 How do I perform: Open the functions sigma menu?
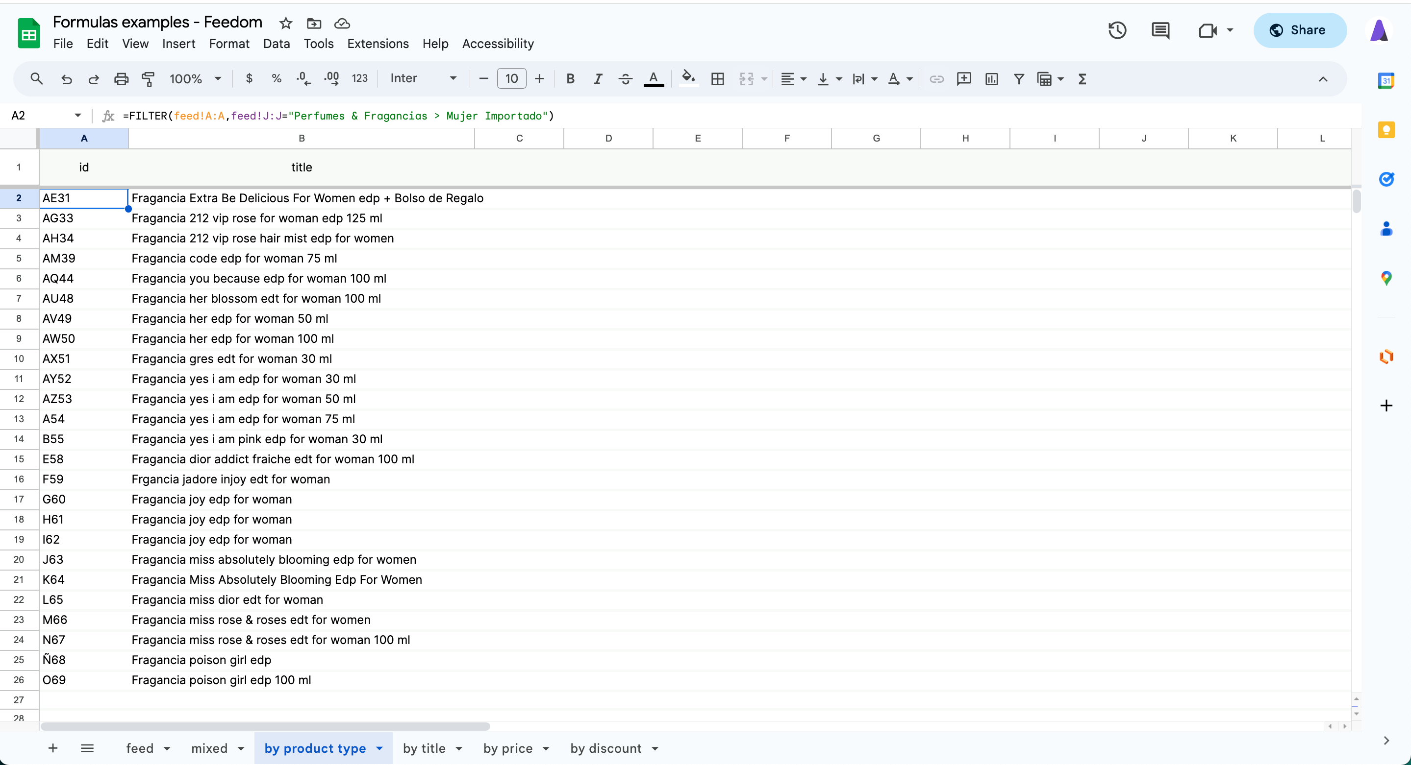coord(1083,79)
